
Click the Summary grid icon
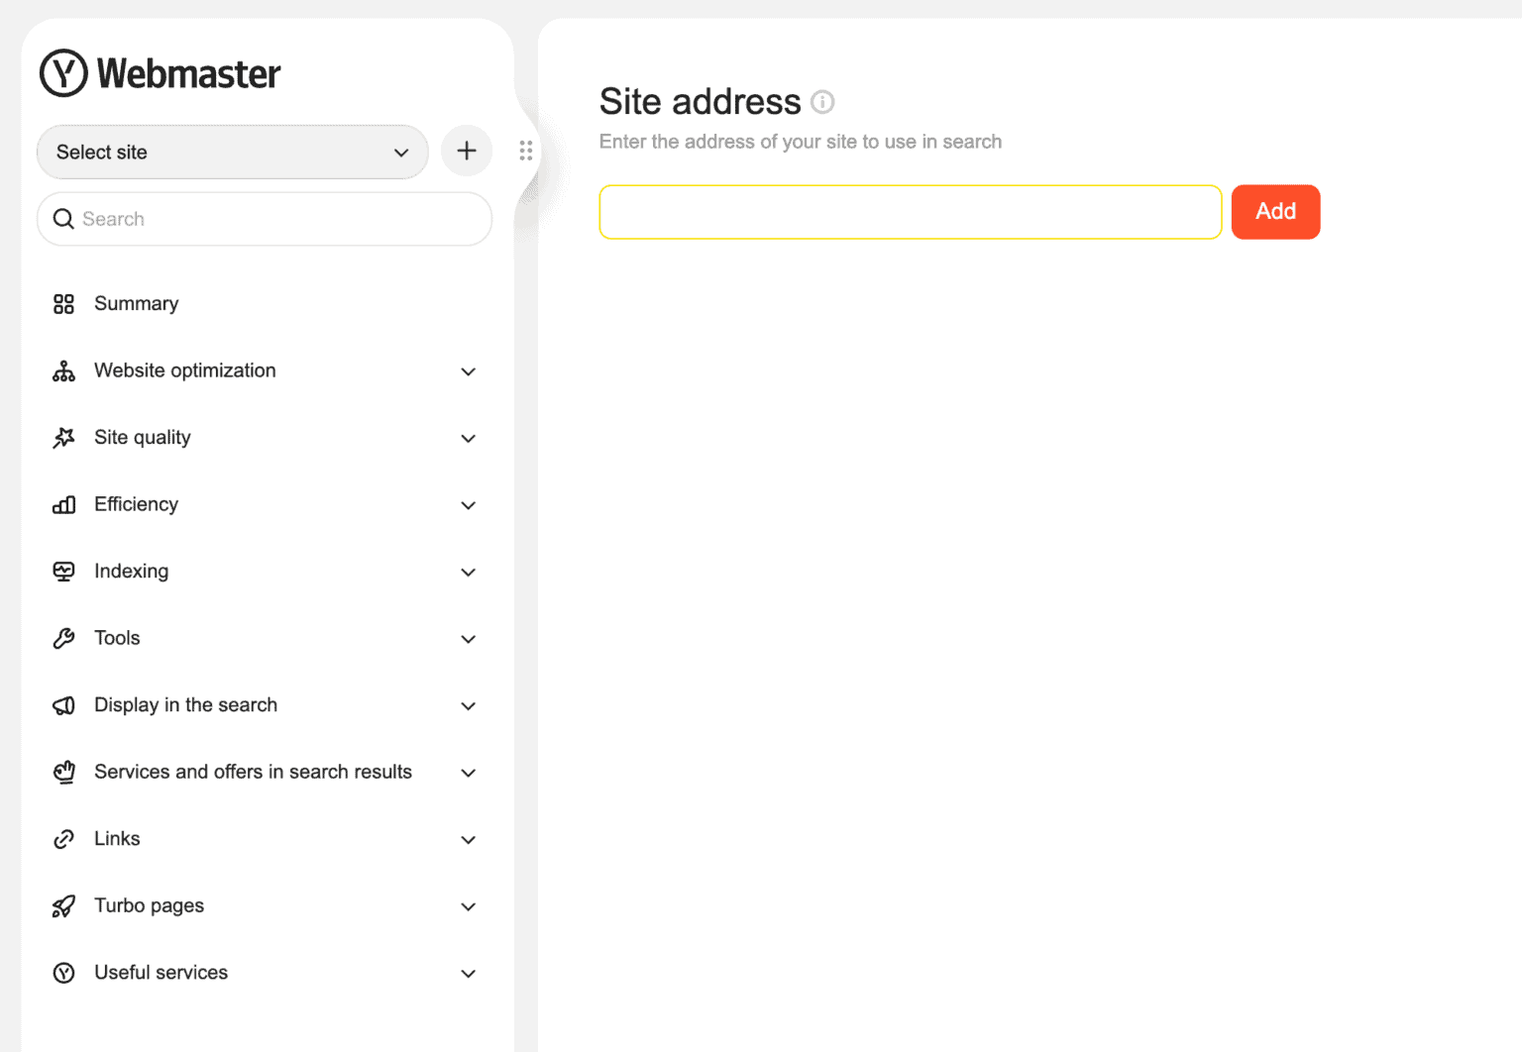coord(63,304)
